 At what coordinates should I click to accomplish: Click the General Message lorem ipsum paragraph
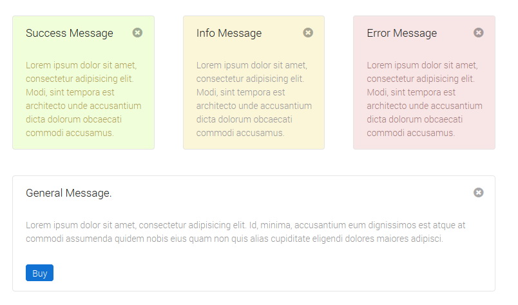[245, 232]
